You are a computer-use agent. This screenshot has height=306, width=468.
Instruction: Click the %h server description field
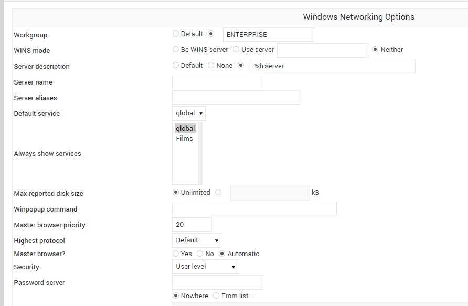333,66
